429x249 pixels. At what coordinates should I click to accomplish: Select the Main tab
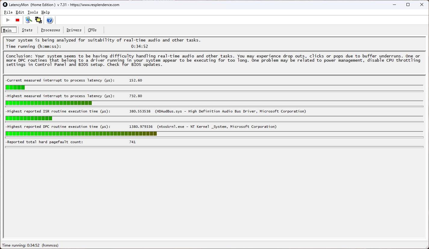(x=8, y=30)
